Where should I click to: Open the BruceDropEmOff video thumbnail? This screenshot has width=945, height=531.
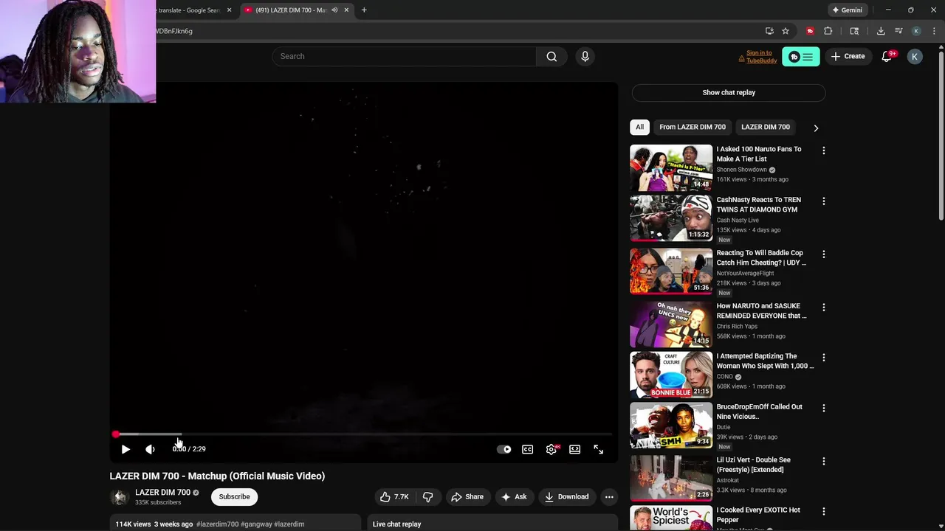click(671, 426)
